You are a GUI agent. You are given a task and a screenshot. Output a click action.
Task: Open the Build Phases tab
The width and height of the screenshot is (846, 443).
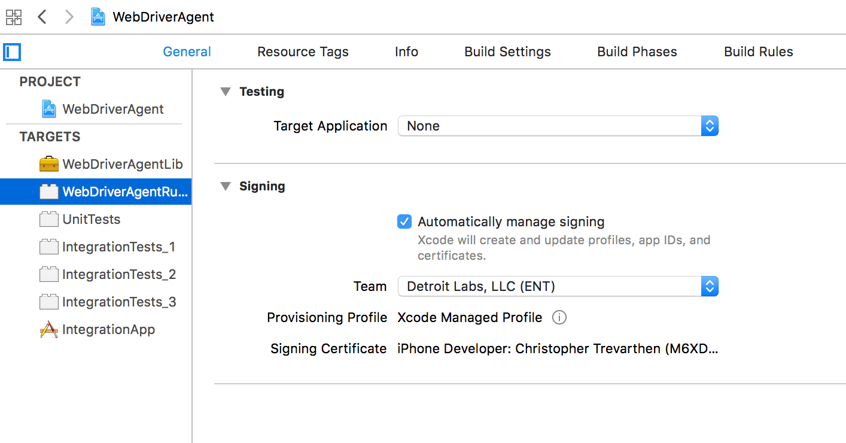(x=637, y=51)
